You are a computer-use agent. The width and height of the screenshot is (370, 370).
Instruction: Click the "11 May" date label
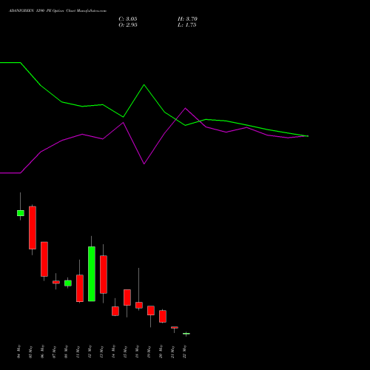[78, 351]
